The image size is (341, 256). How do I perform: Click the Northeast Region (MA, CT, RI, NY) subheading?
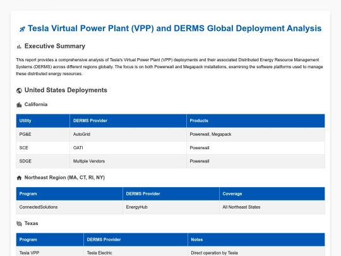[64, 178]
